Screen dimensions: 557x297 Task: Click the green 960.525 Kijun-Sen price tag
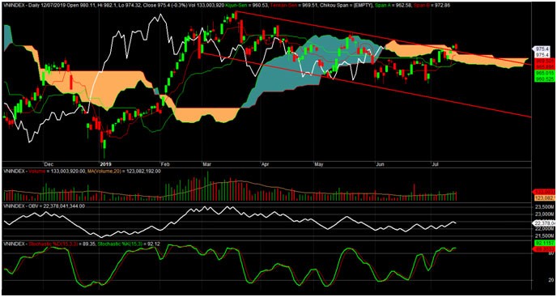pos(542,78)
